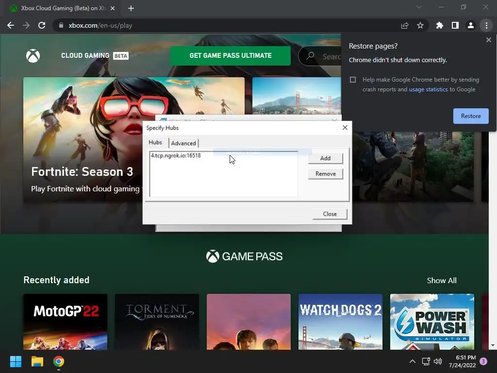497x373 pixels.
Task: Open the usage statistics link
Action: [428, 89]
